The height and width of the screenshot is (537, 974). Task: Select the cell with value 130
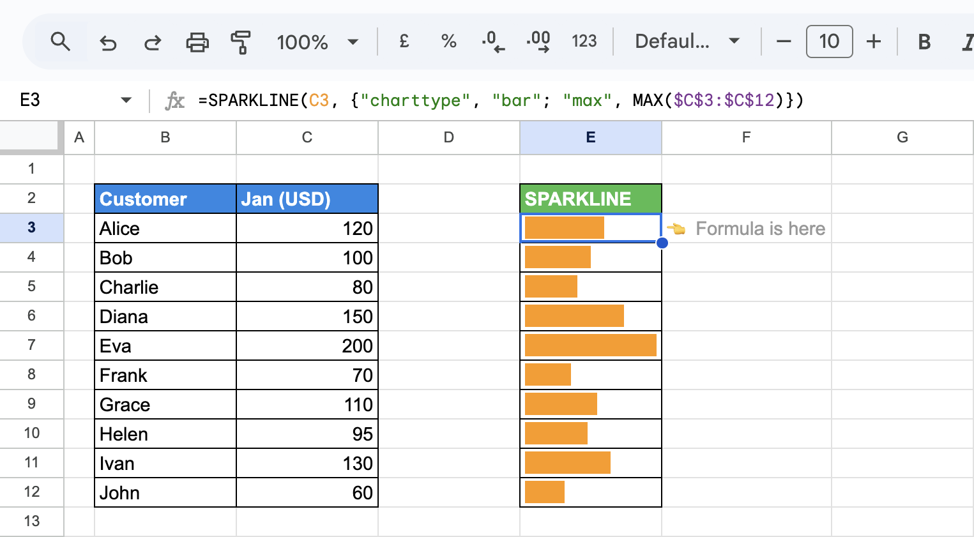pyautogui.click(x=307, y=463)
